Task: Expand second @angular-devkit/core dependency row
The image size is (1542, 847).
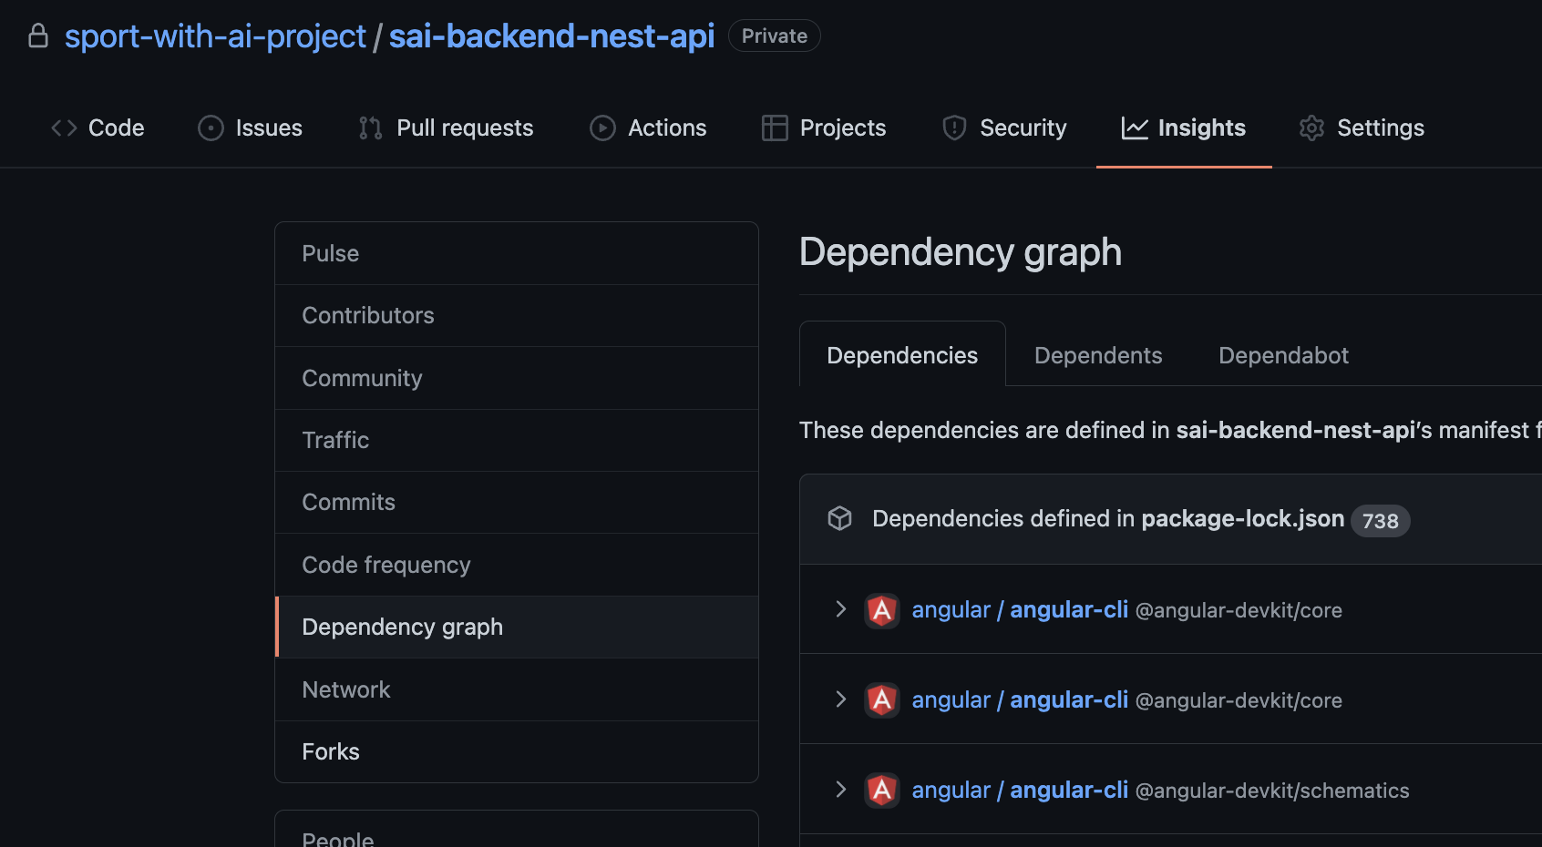Action: [840, 699]
